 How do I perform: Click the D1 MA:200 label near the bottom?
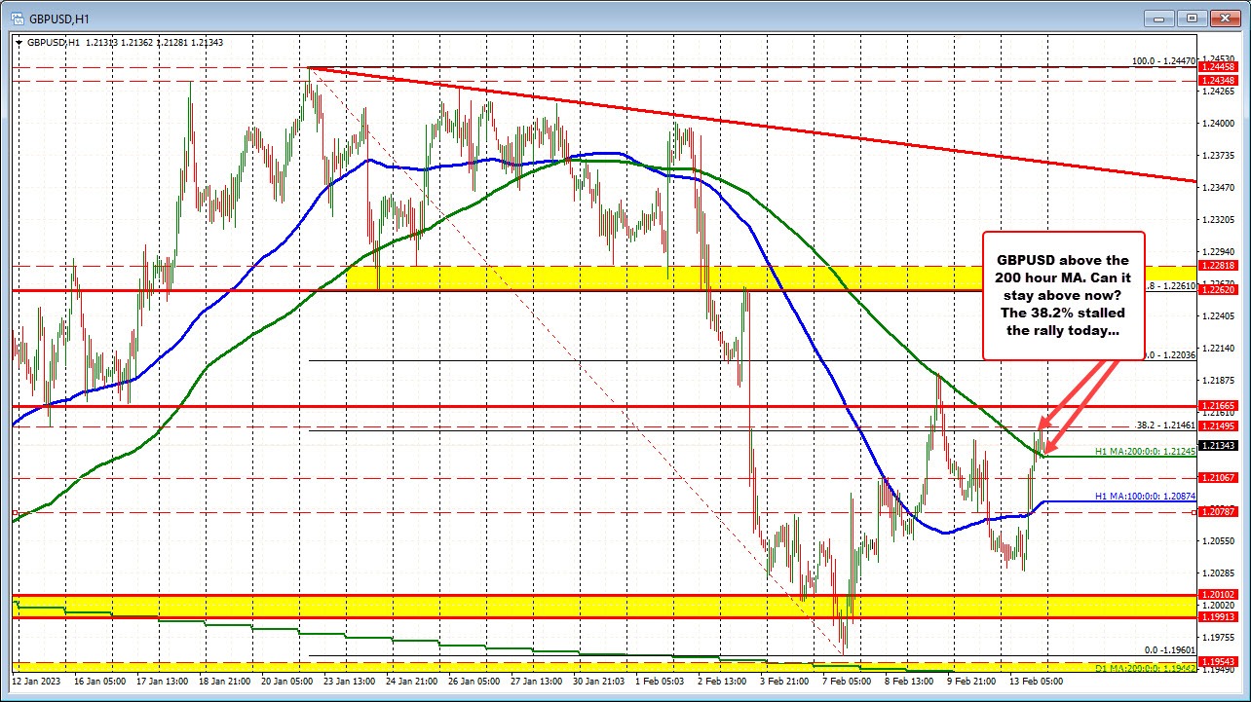[1146, 669]
